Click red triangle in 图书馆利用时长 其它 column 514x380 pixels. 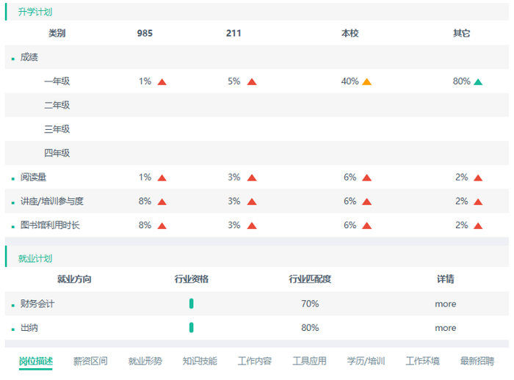pyautogui.click(x=478, y=226)
